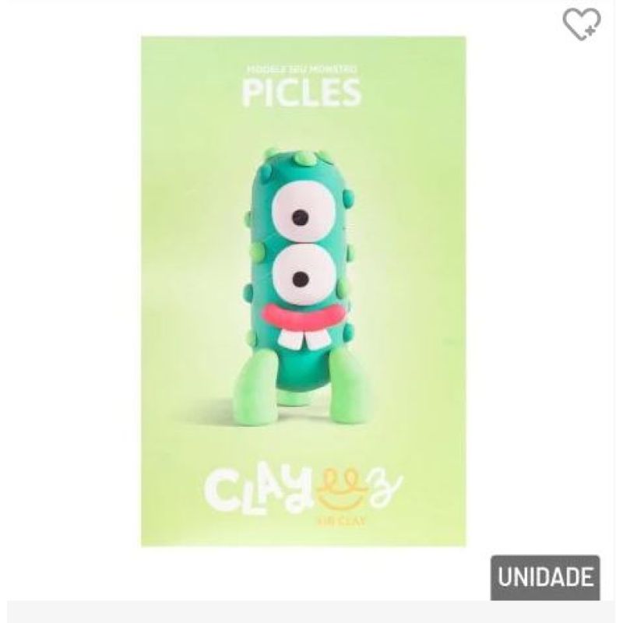Click the UNIDADE badge
The image size is (623, 623).
click(x=545, y=577)
